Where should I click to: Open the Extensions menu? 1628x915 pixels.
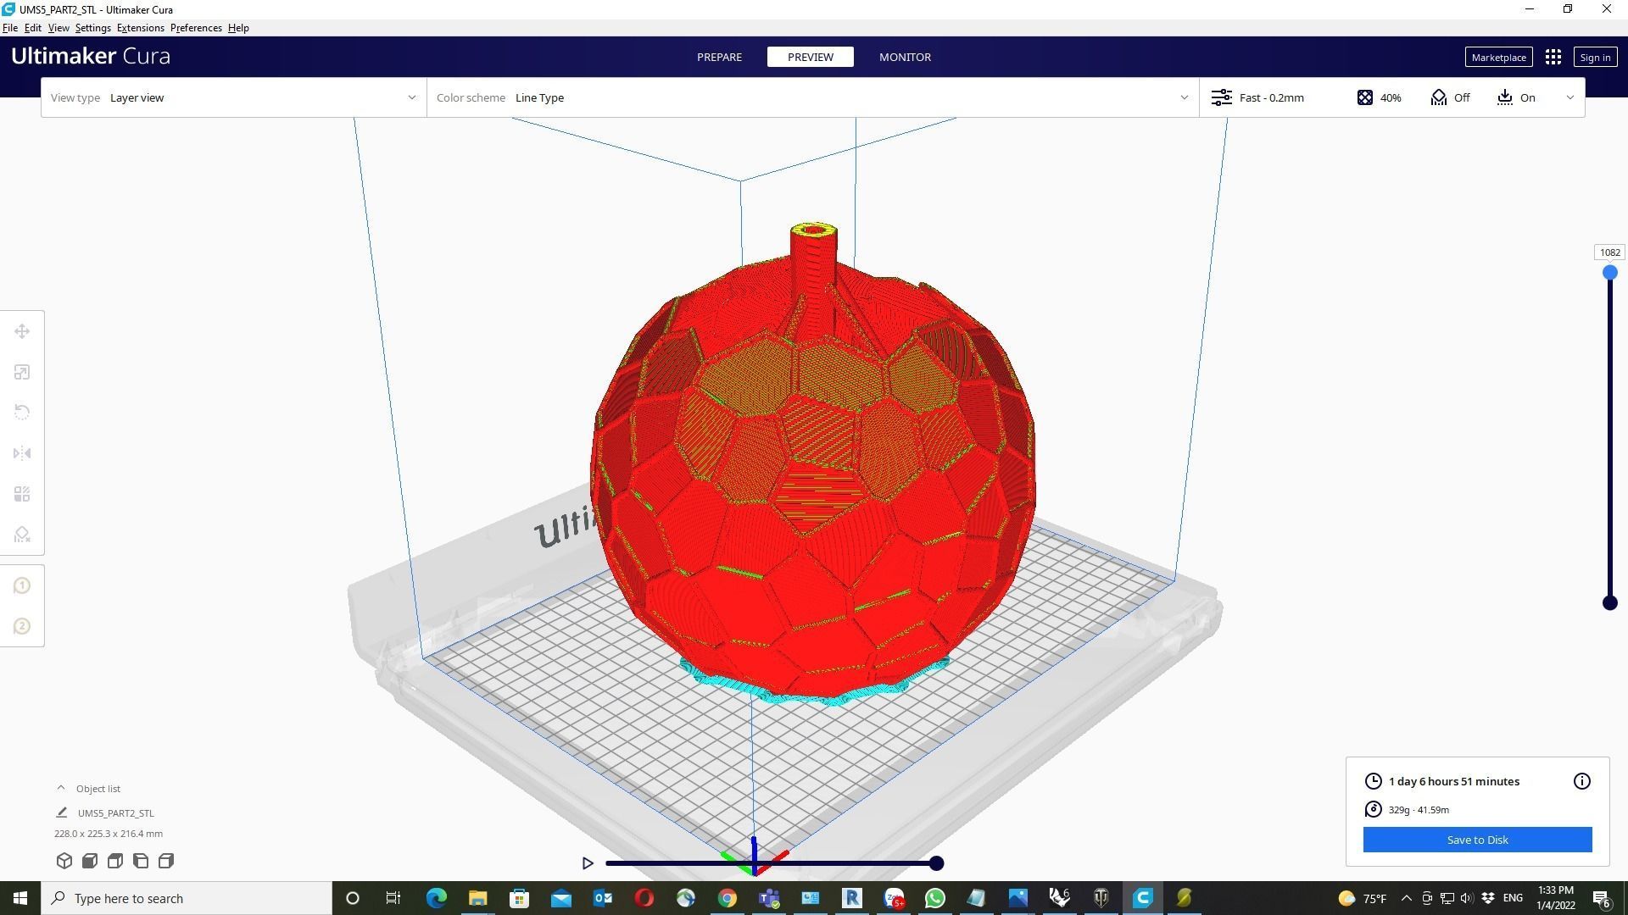click(x=140, y=28)
